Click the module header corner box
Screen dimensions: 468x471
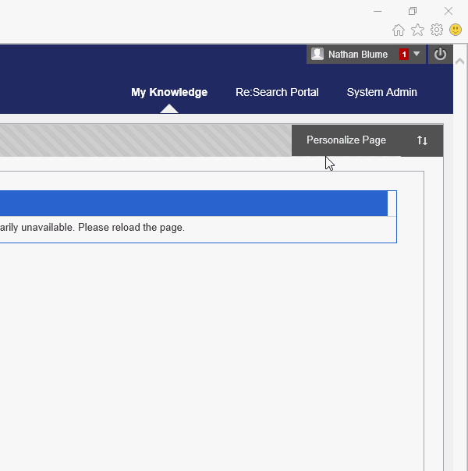click(392, 204)
